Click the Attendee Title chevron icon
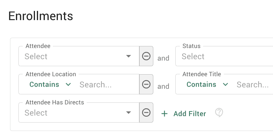The image size is (273, 139). point(225,85)
